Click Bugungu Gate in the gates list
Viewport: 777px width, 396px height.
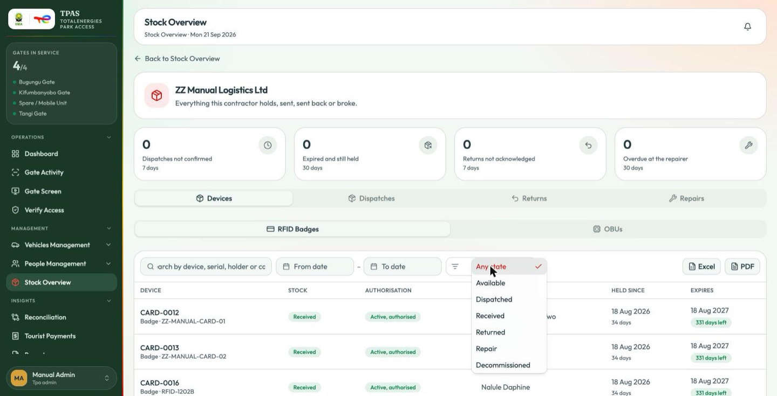coord(36,82)
